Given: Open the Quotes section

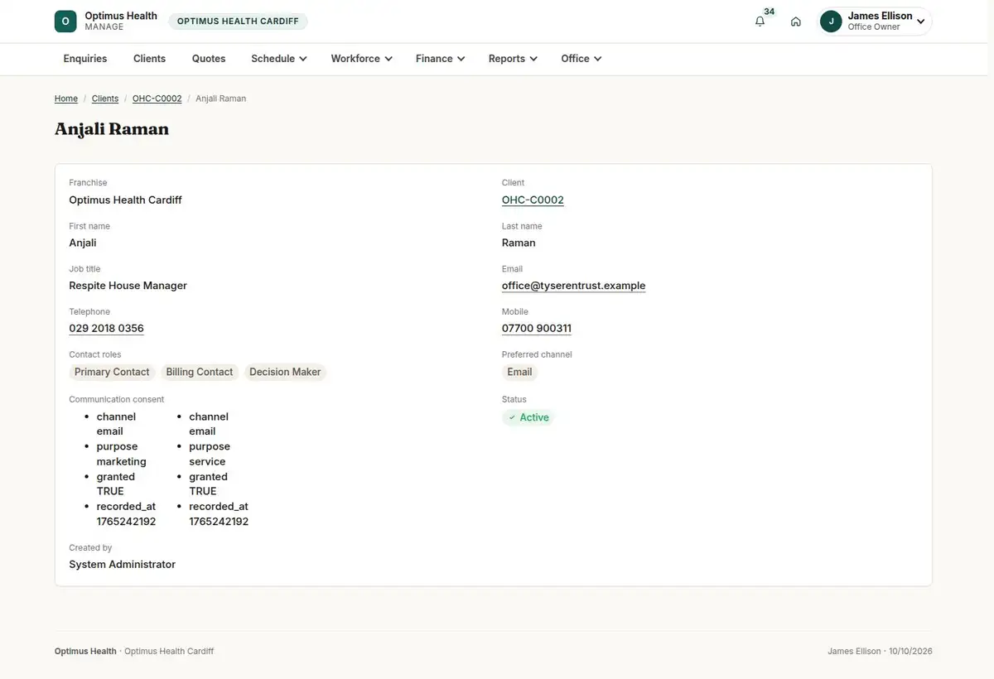Looking at the screenshot, I should [209, 59].
